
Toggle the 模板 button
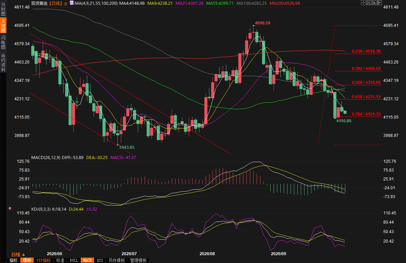click(x=27, y=260)
